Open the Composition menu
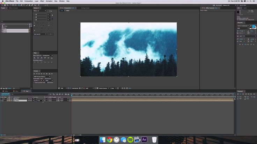Screen dimensions: 257x144 coord(29,1)
